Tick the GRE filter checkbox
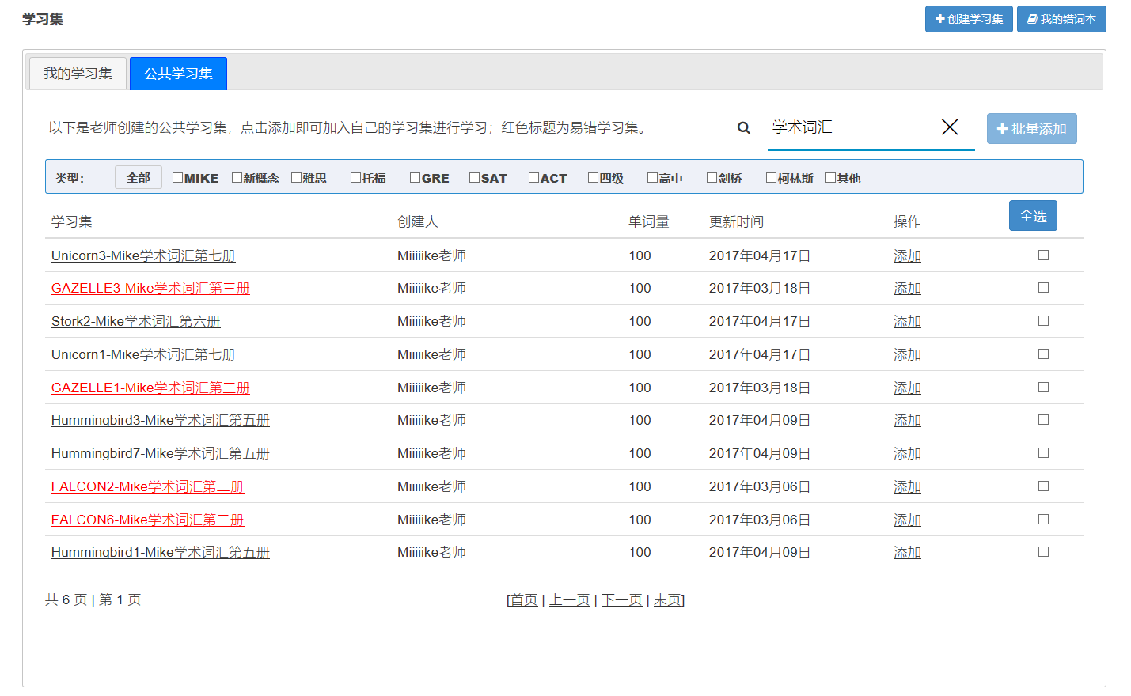The height and width of the screenshot is (696, 1131). 416,178
